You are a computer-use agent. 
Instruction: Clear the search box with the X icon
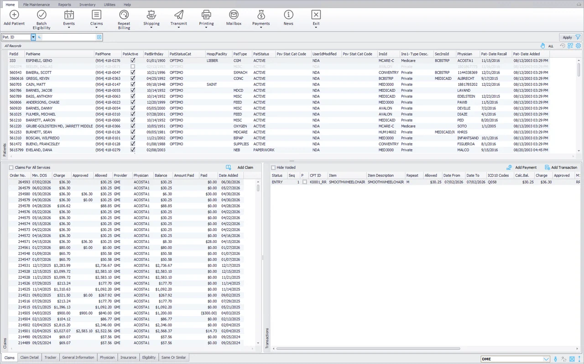pyautogui.click(x=99, y=37)
